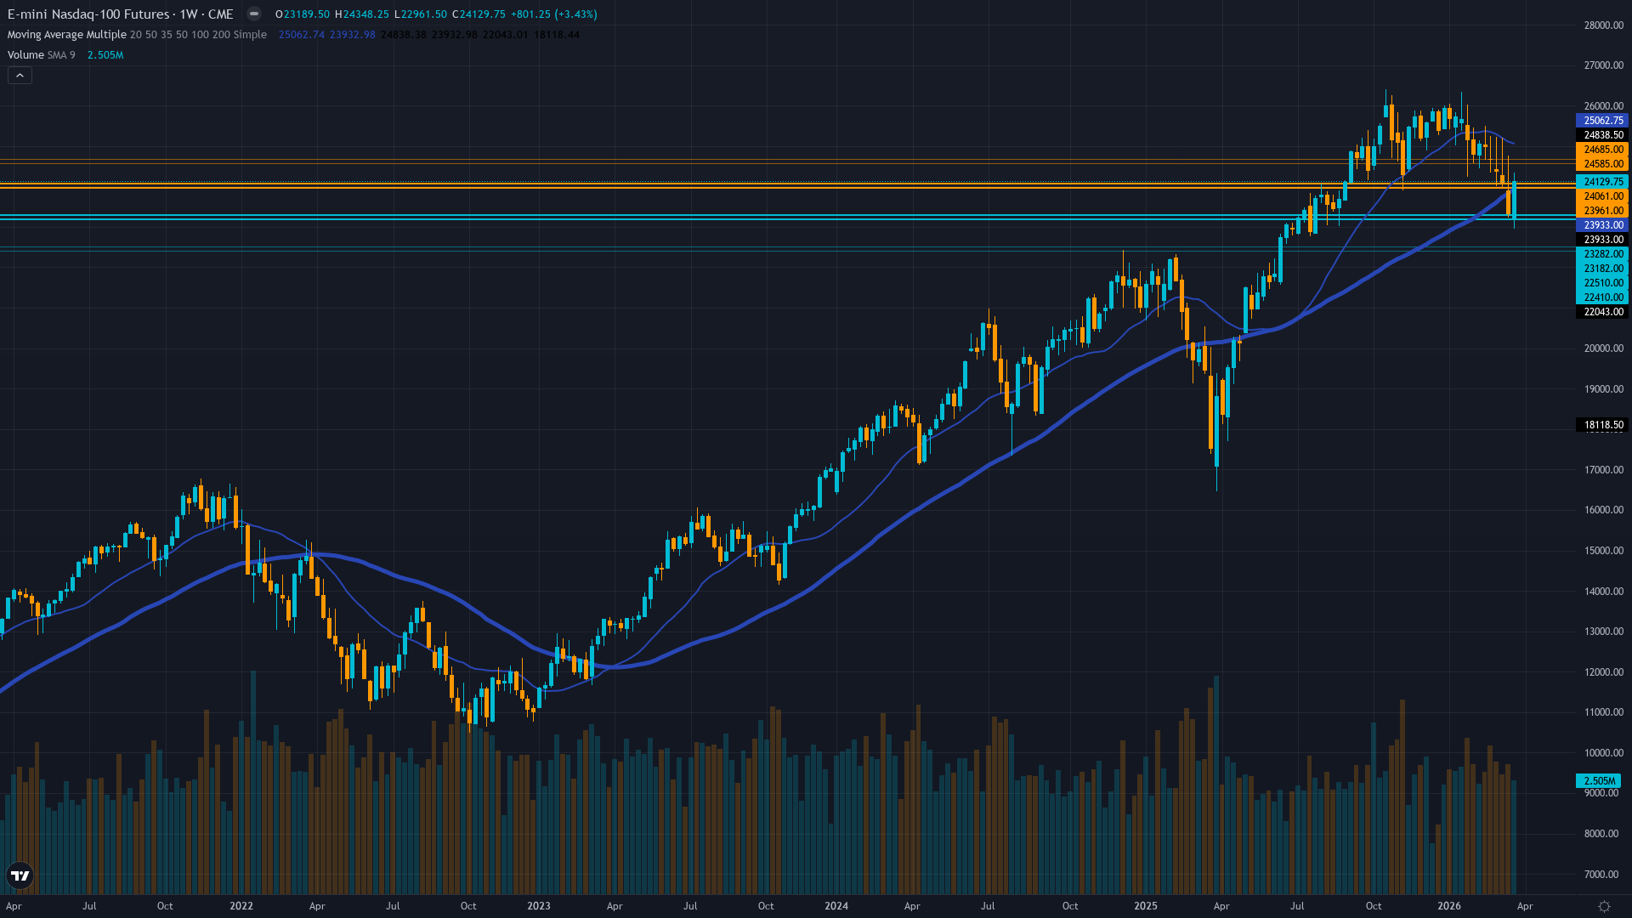Click the blue 25062.75 price label
This screenshot has height=918, width=1632.
pos(1602,121)
